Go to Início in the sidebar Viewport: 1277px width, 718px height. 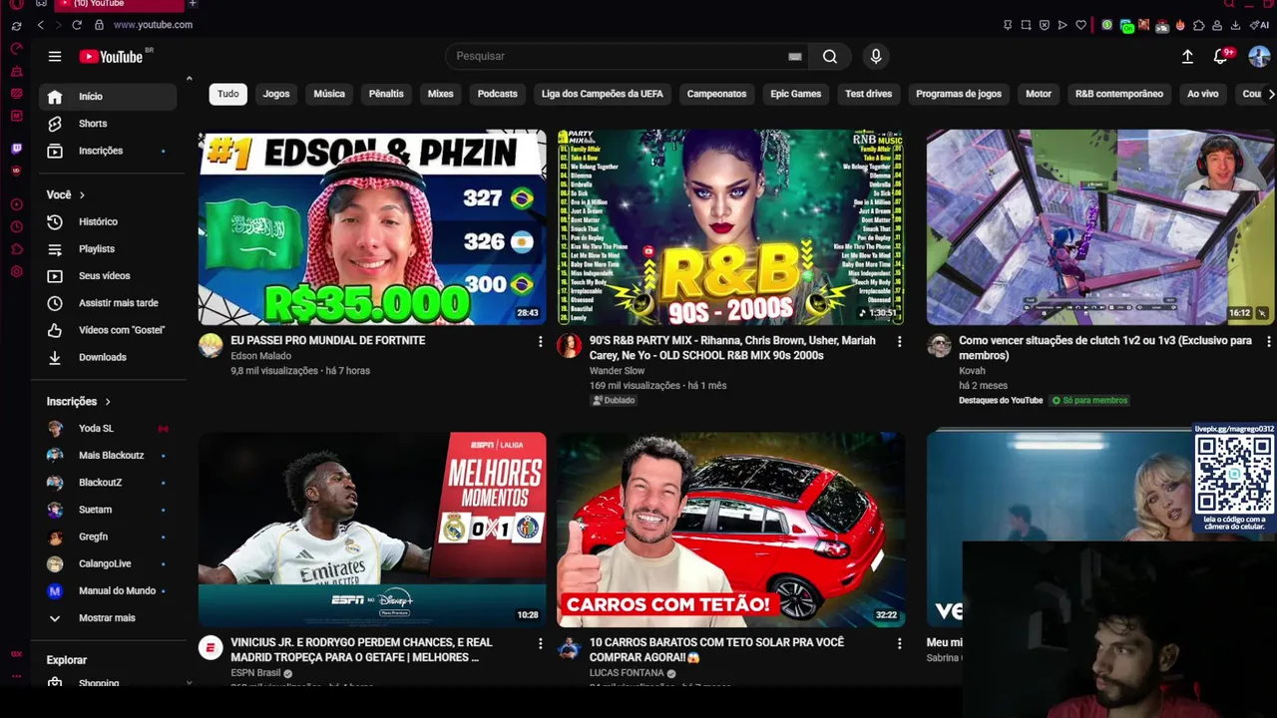[x=108, y=97]
